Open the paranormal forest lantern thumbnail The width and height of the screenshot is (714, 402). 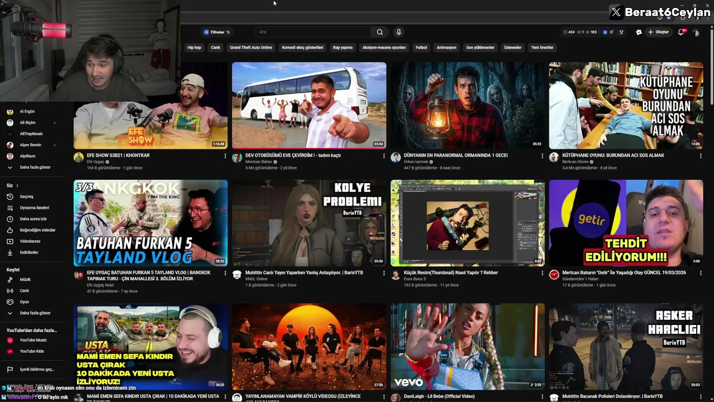pos(467,106)
